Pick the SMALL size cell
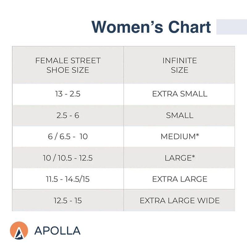Image resolution: width=247 pixels, height=247 pixels. click(180, 115)
